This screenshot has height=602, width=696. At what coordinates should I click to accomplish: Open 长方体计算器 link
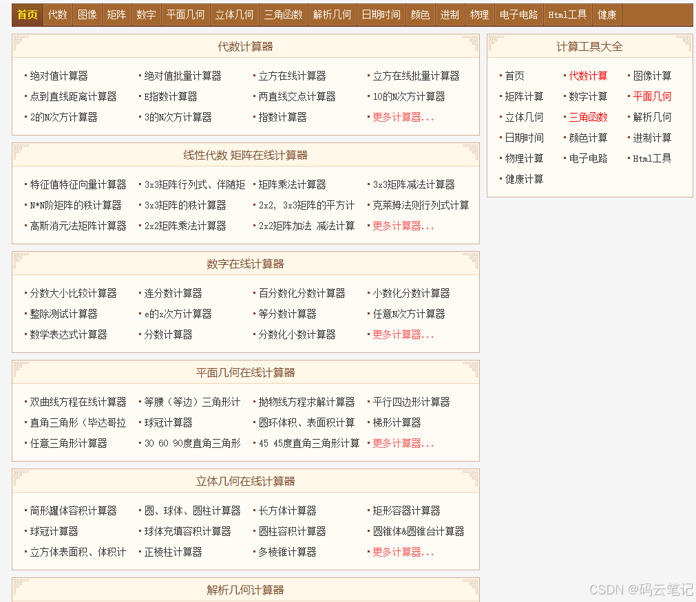[x=287, y=510]
